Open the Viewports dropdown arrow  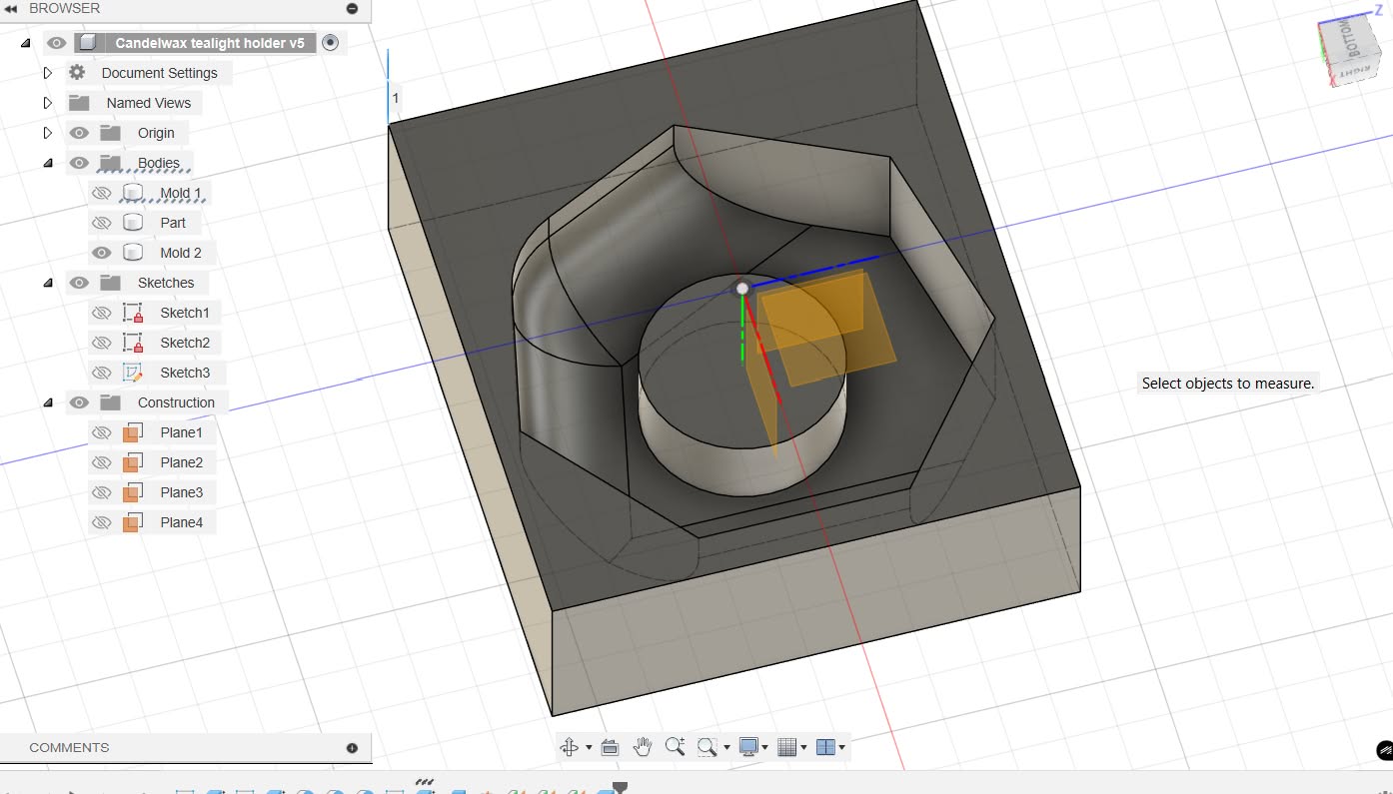tap(842, 748)
